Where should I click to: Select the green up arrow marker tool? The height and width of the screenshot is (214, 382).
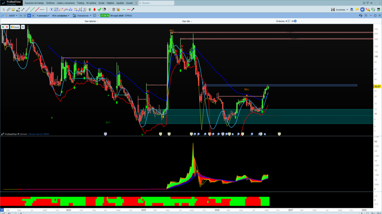pyautogui.click(x=90, y=9)
